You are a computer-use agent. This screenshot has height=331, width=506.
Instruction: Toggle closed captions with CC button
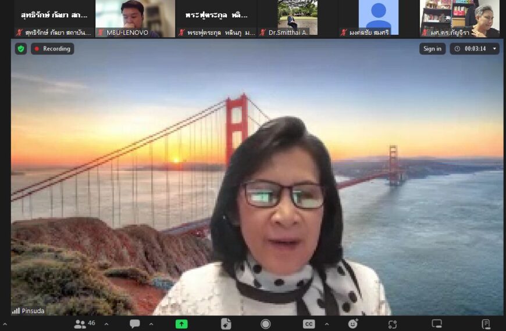point(309,324)
